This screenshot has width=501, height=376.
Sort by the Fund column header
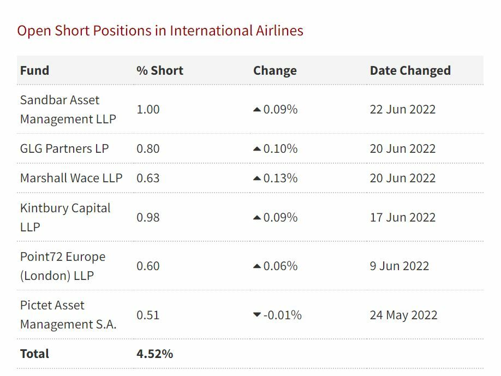(x=35, y=70)
